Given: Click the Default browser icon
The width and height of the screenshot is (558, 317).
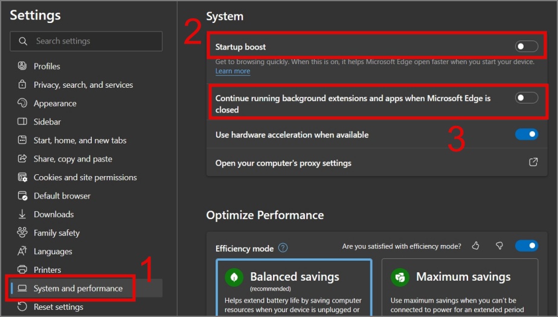Looking at the screenshot, I should pos(22,196).
